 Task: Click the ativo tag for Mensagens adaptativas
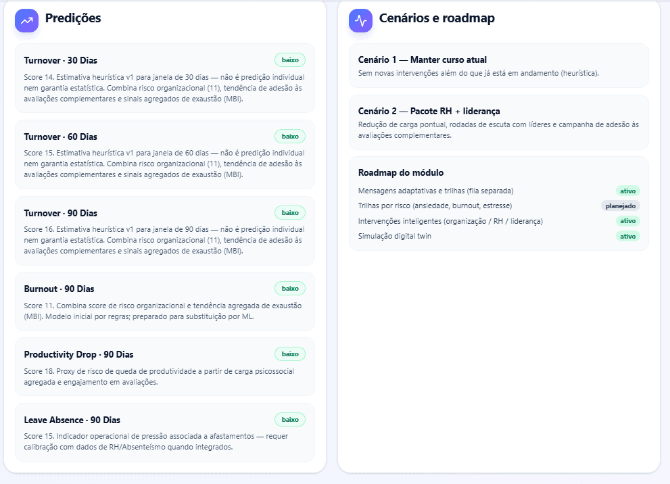627,191
